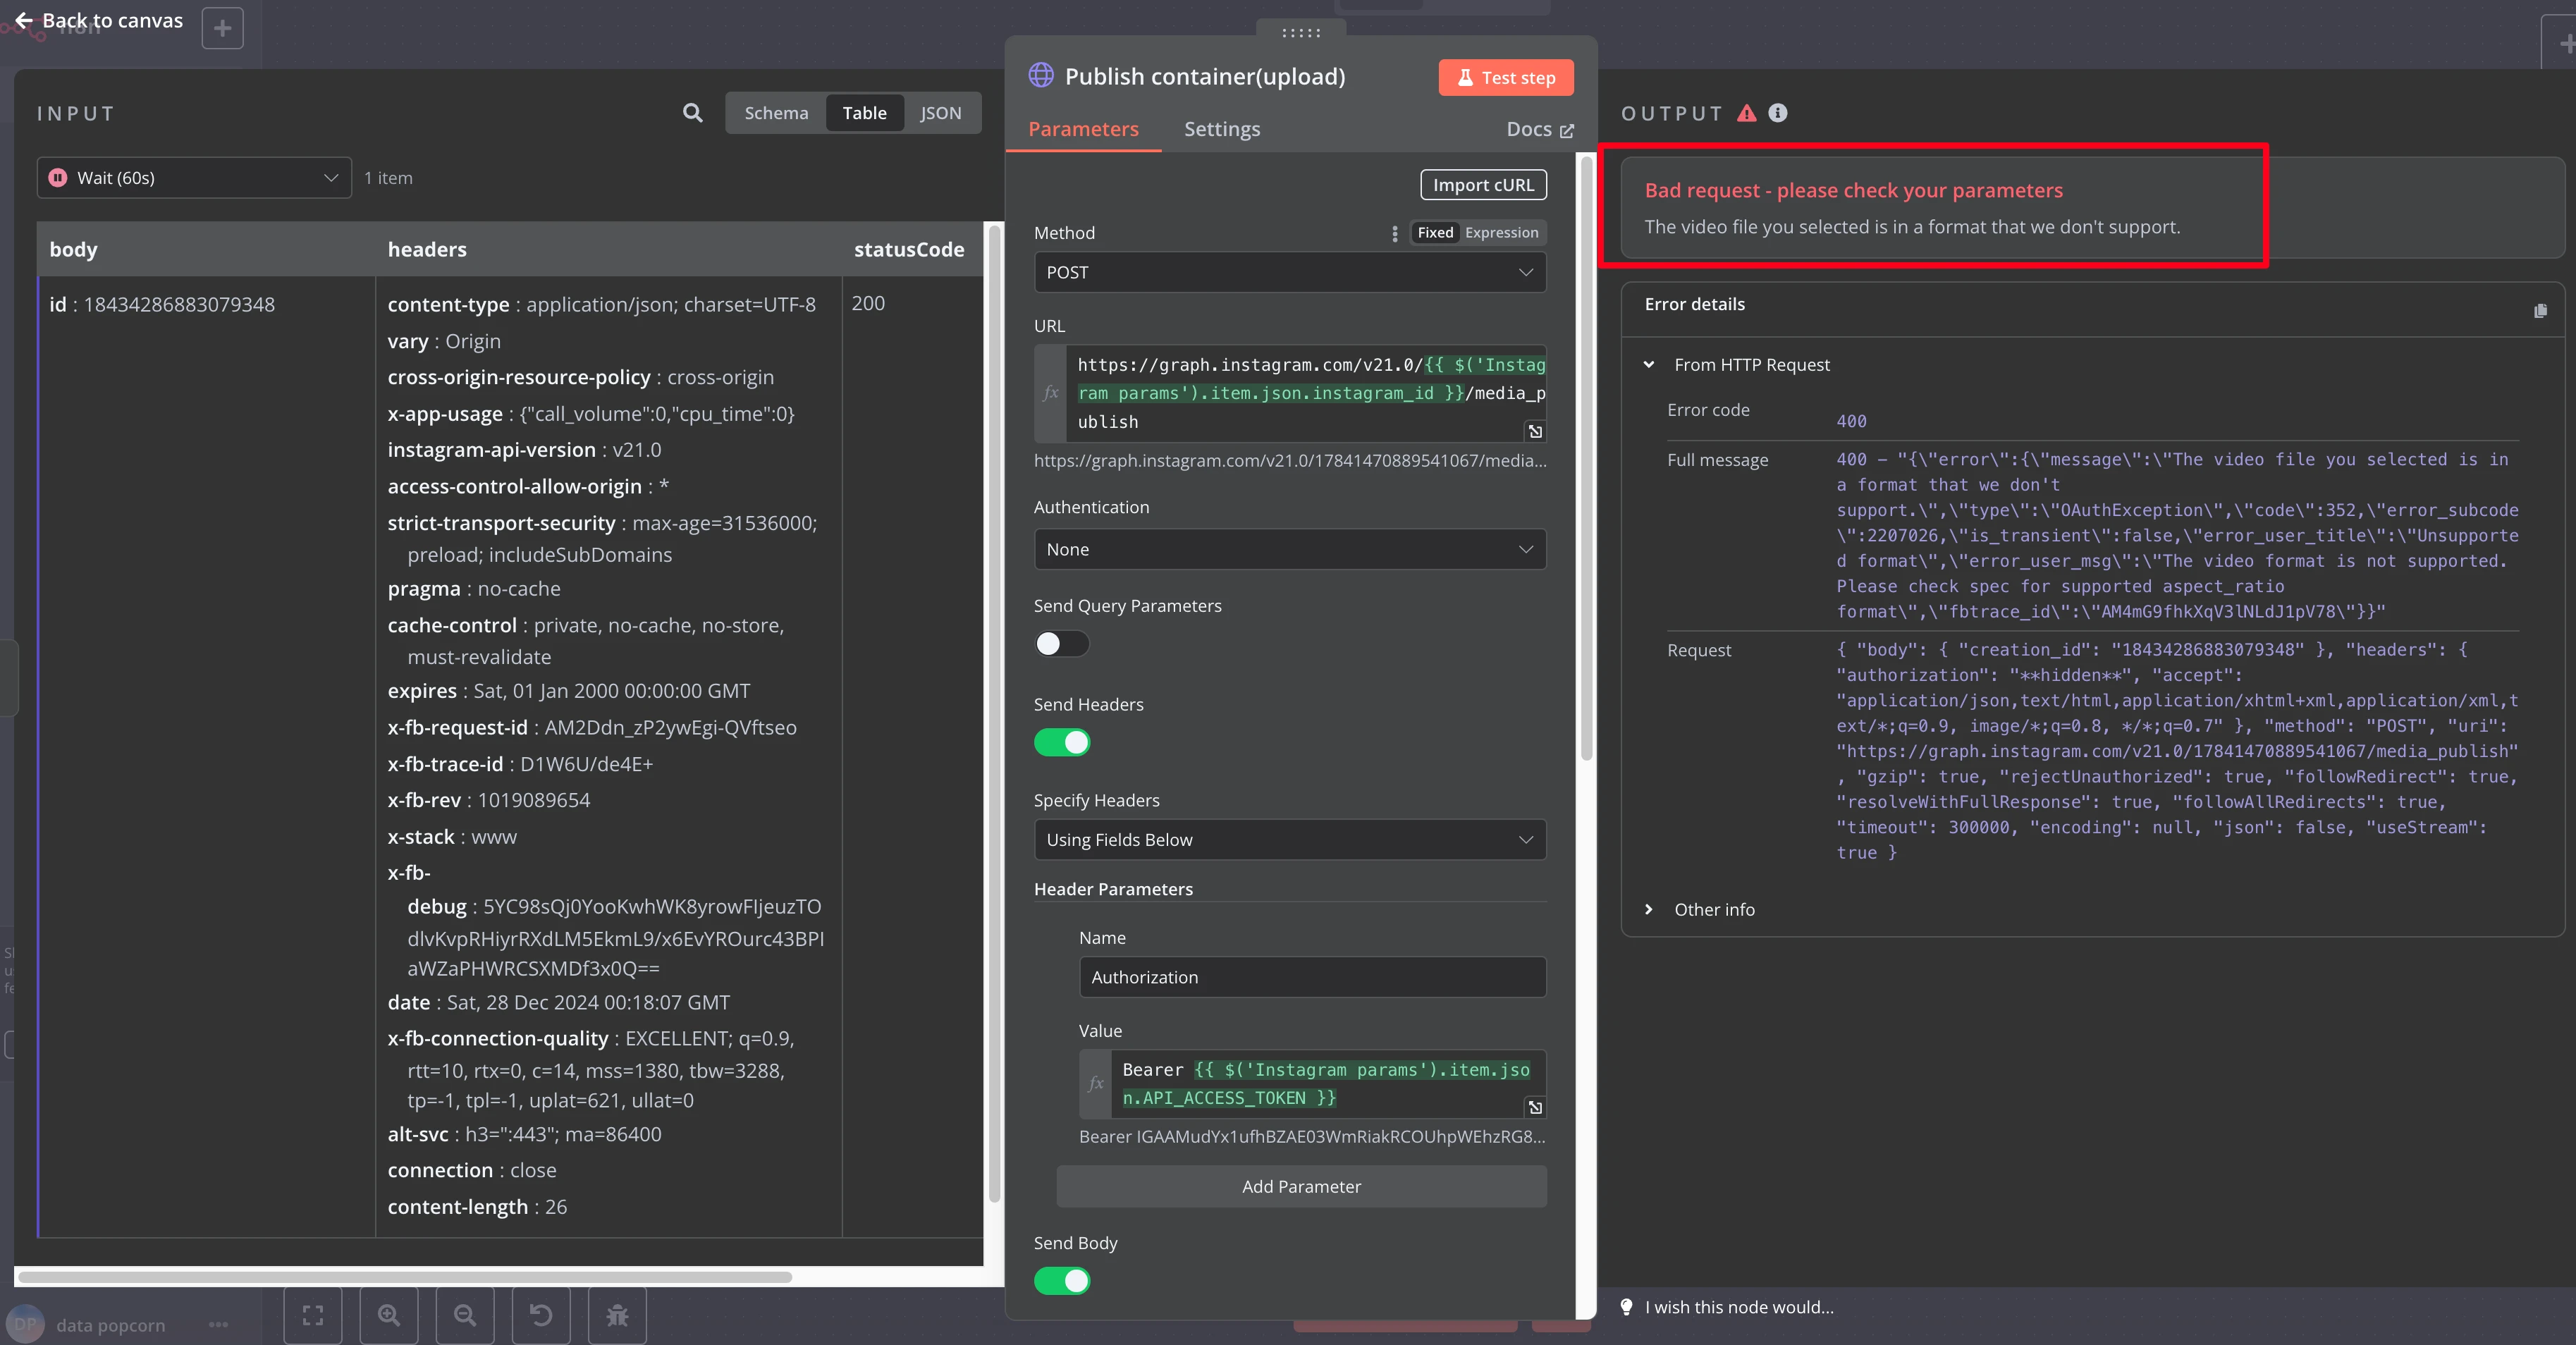Click the fit-to-view canvas icon
This screenshot has height=1345, width=2576.
[x=313, y=1315]
